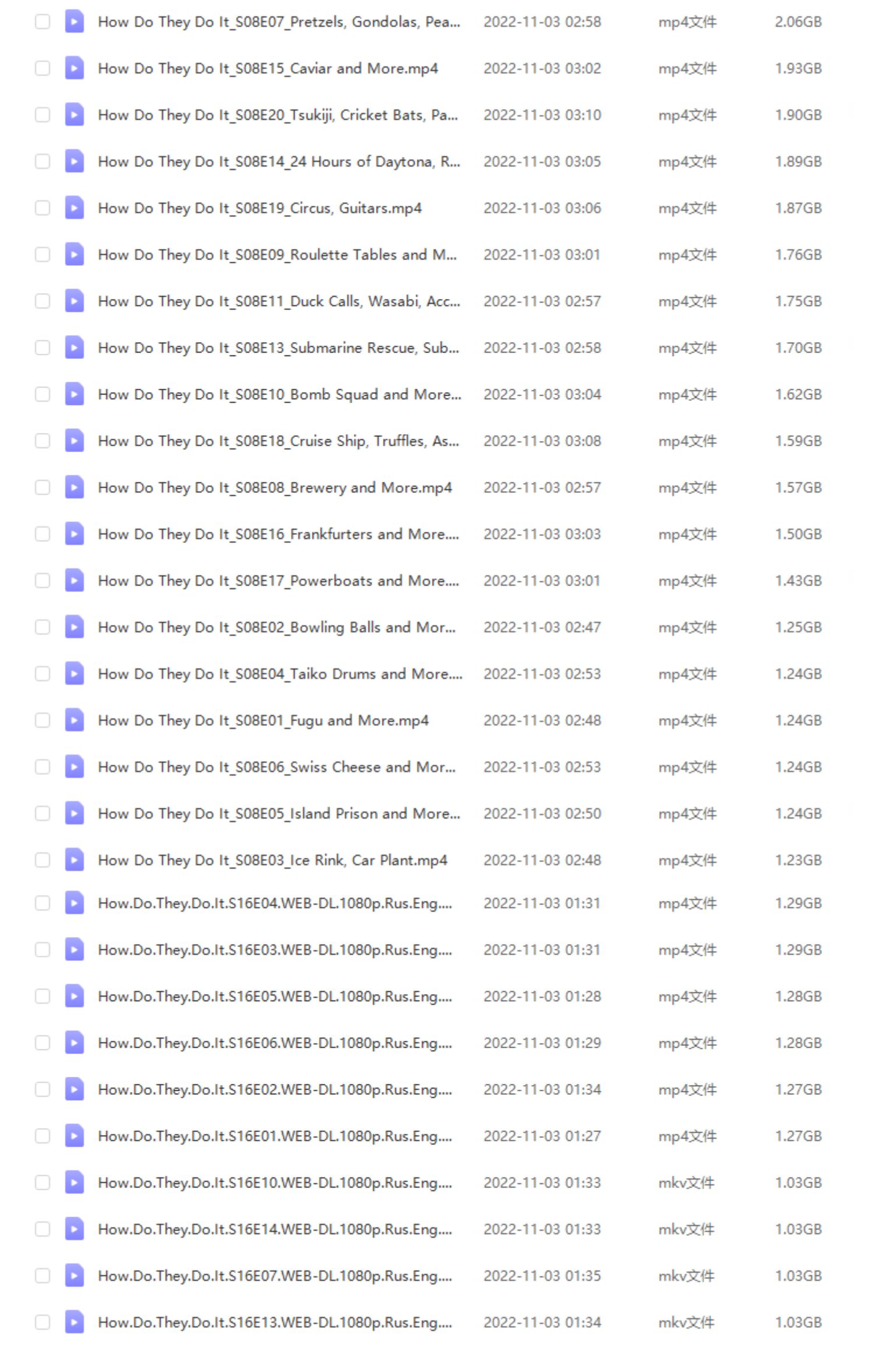Open S08E18_Cruise Ship, Truffles file name
Image resolution: width=874 pixels, height=1353 pixels.
pos(279,441)
